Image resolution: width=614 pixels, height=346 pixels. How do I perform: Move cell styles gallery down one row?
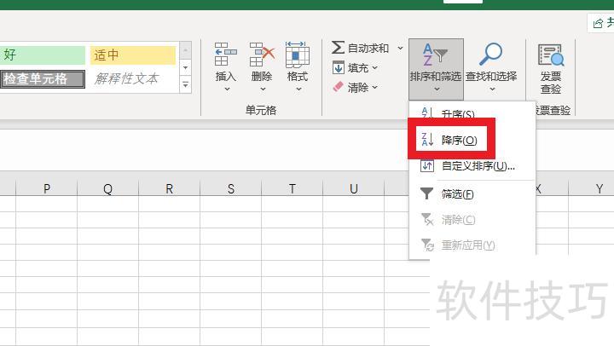[186, 67]
